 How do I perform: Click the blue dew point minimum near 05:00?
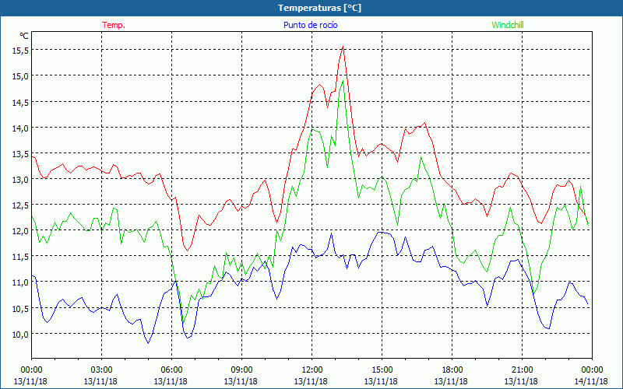(x=148, y=343)
